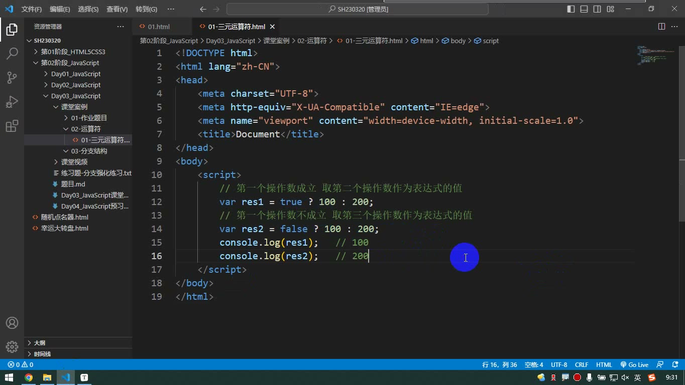The image size is (685, 385).
Task: Click the navigate forward arrow in the title bar
Action: coord(216,9)
